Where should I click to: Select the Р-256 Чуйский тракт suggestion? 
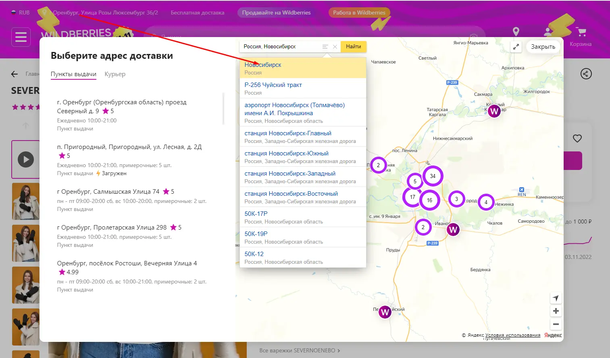(303, 89)
